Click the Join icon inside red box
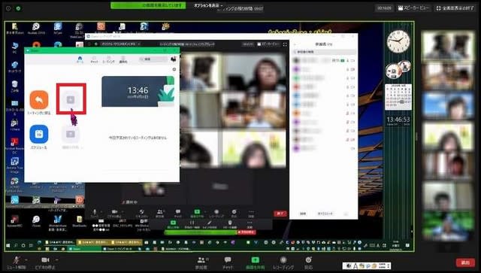Screen dimensions: 481x273 (71, 100)
